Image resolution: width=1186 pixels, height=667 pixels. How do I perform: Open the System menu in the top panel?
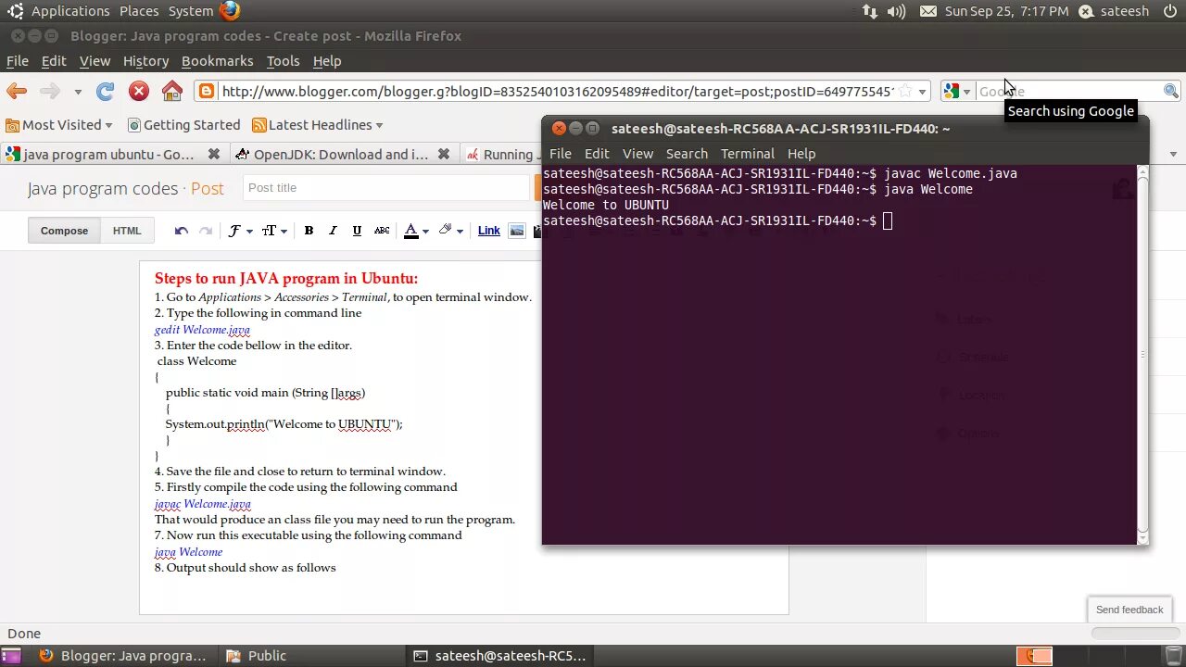click(x=191, y=11)
